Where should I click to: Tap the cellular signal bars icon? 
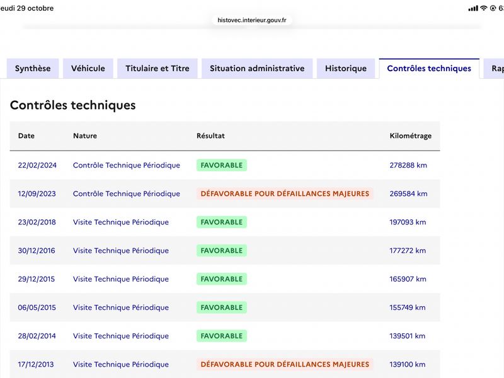click(473, 8)
